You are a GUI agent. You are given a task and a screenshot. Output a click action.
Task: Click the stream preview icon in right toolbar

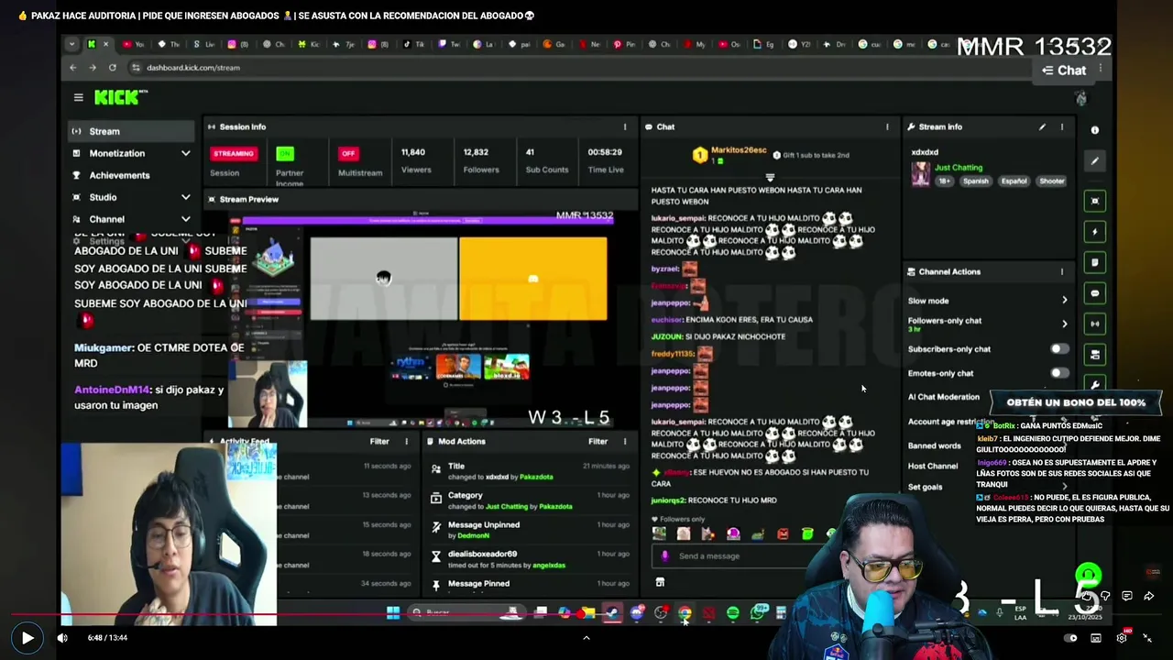pos(1095,202)
